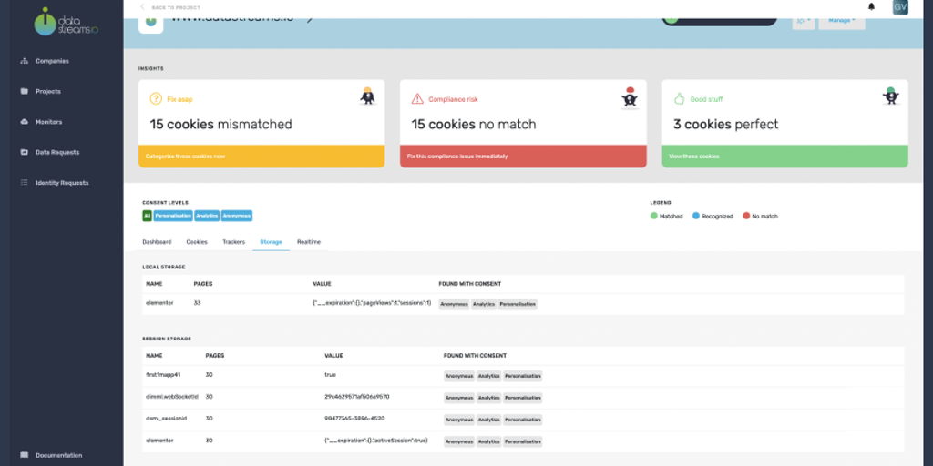This screenshot has width=933, height=466.
Task: Click the Documentation book icon
Action: pos(25,455)
